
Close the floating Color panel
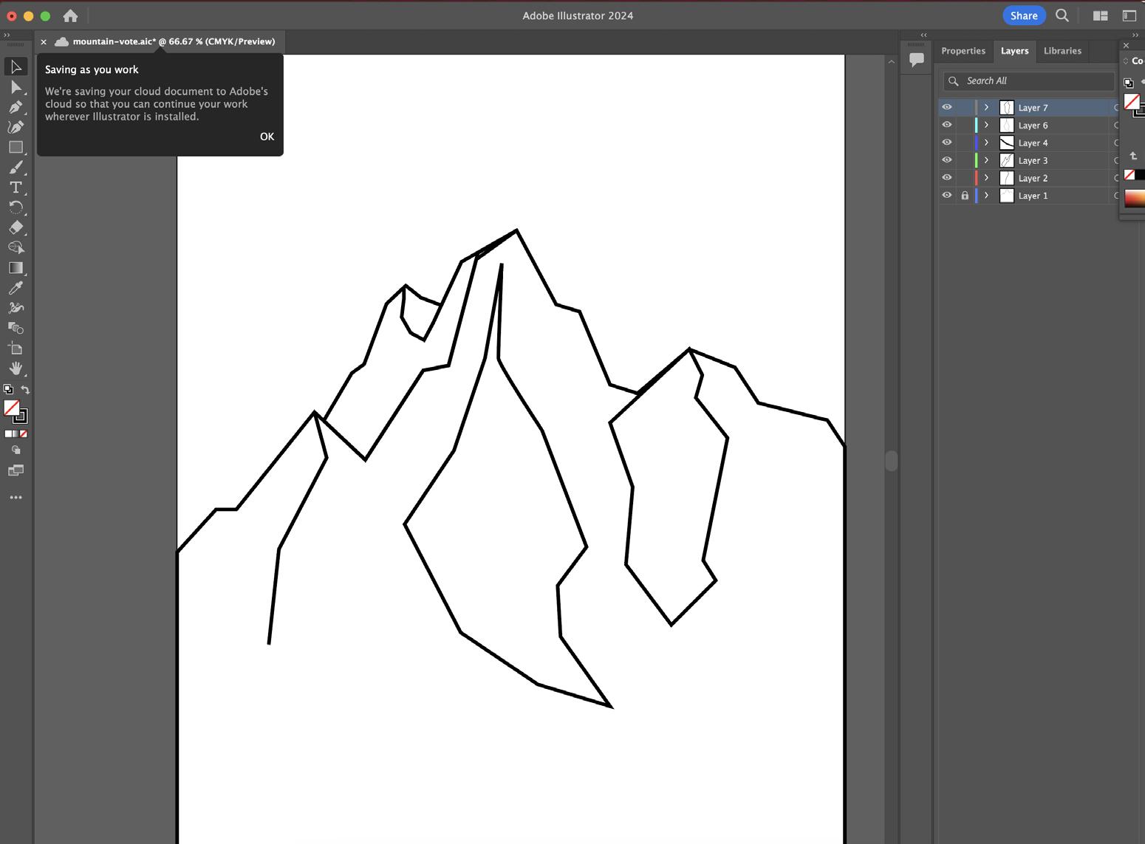point(1127,46)
